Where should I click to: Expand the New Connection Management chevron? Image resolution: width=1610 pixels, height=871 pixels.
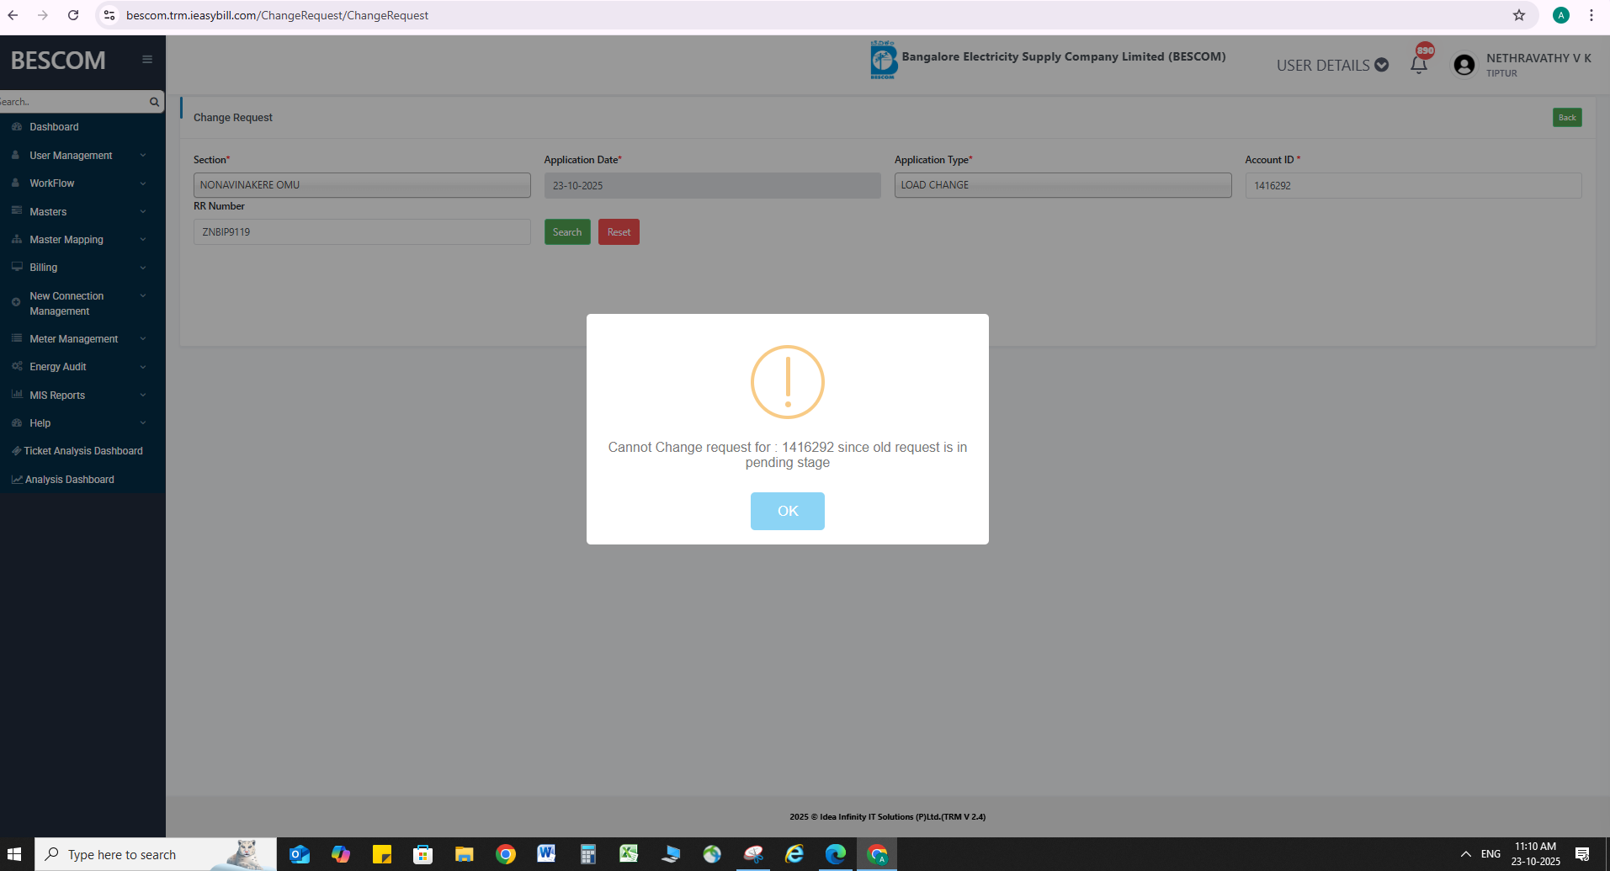click(x=143, y=296)
